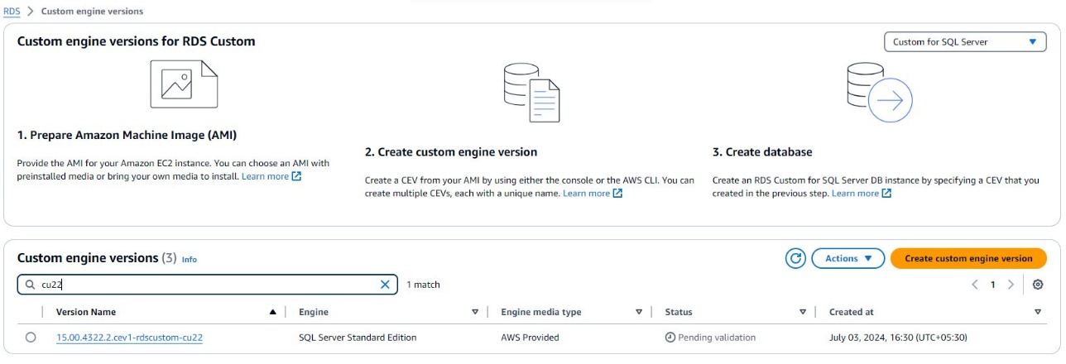1066x364 pixels.
Task: Open table preferences gear icon
Action: (1038, 285)
